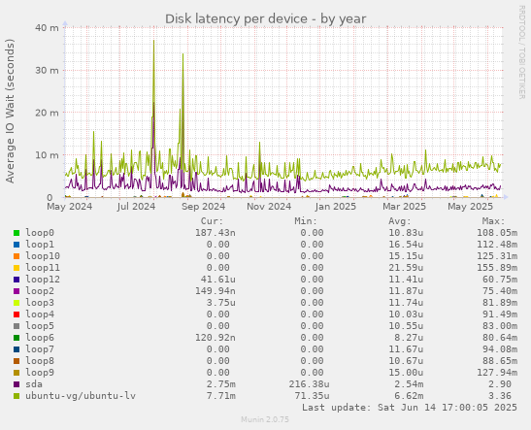Click sda current value 2.75m
This screenshot has height=430, width=531.
pos(220,384)
